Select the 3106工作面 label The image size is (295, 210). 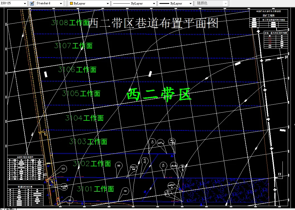[77, 70]
